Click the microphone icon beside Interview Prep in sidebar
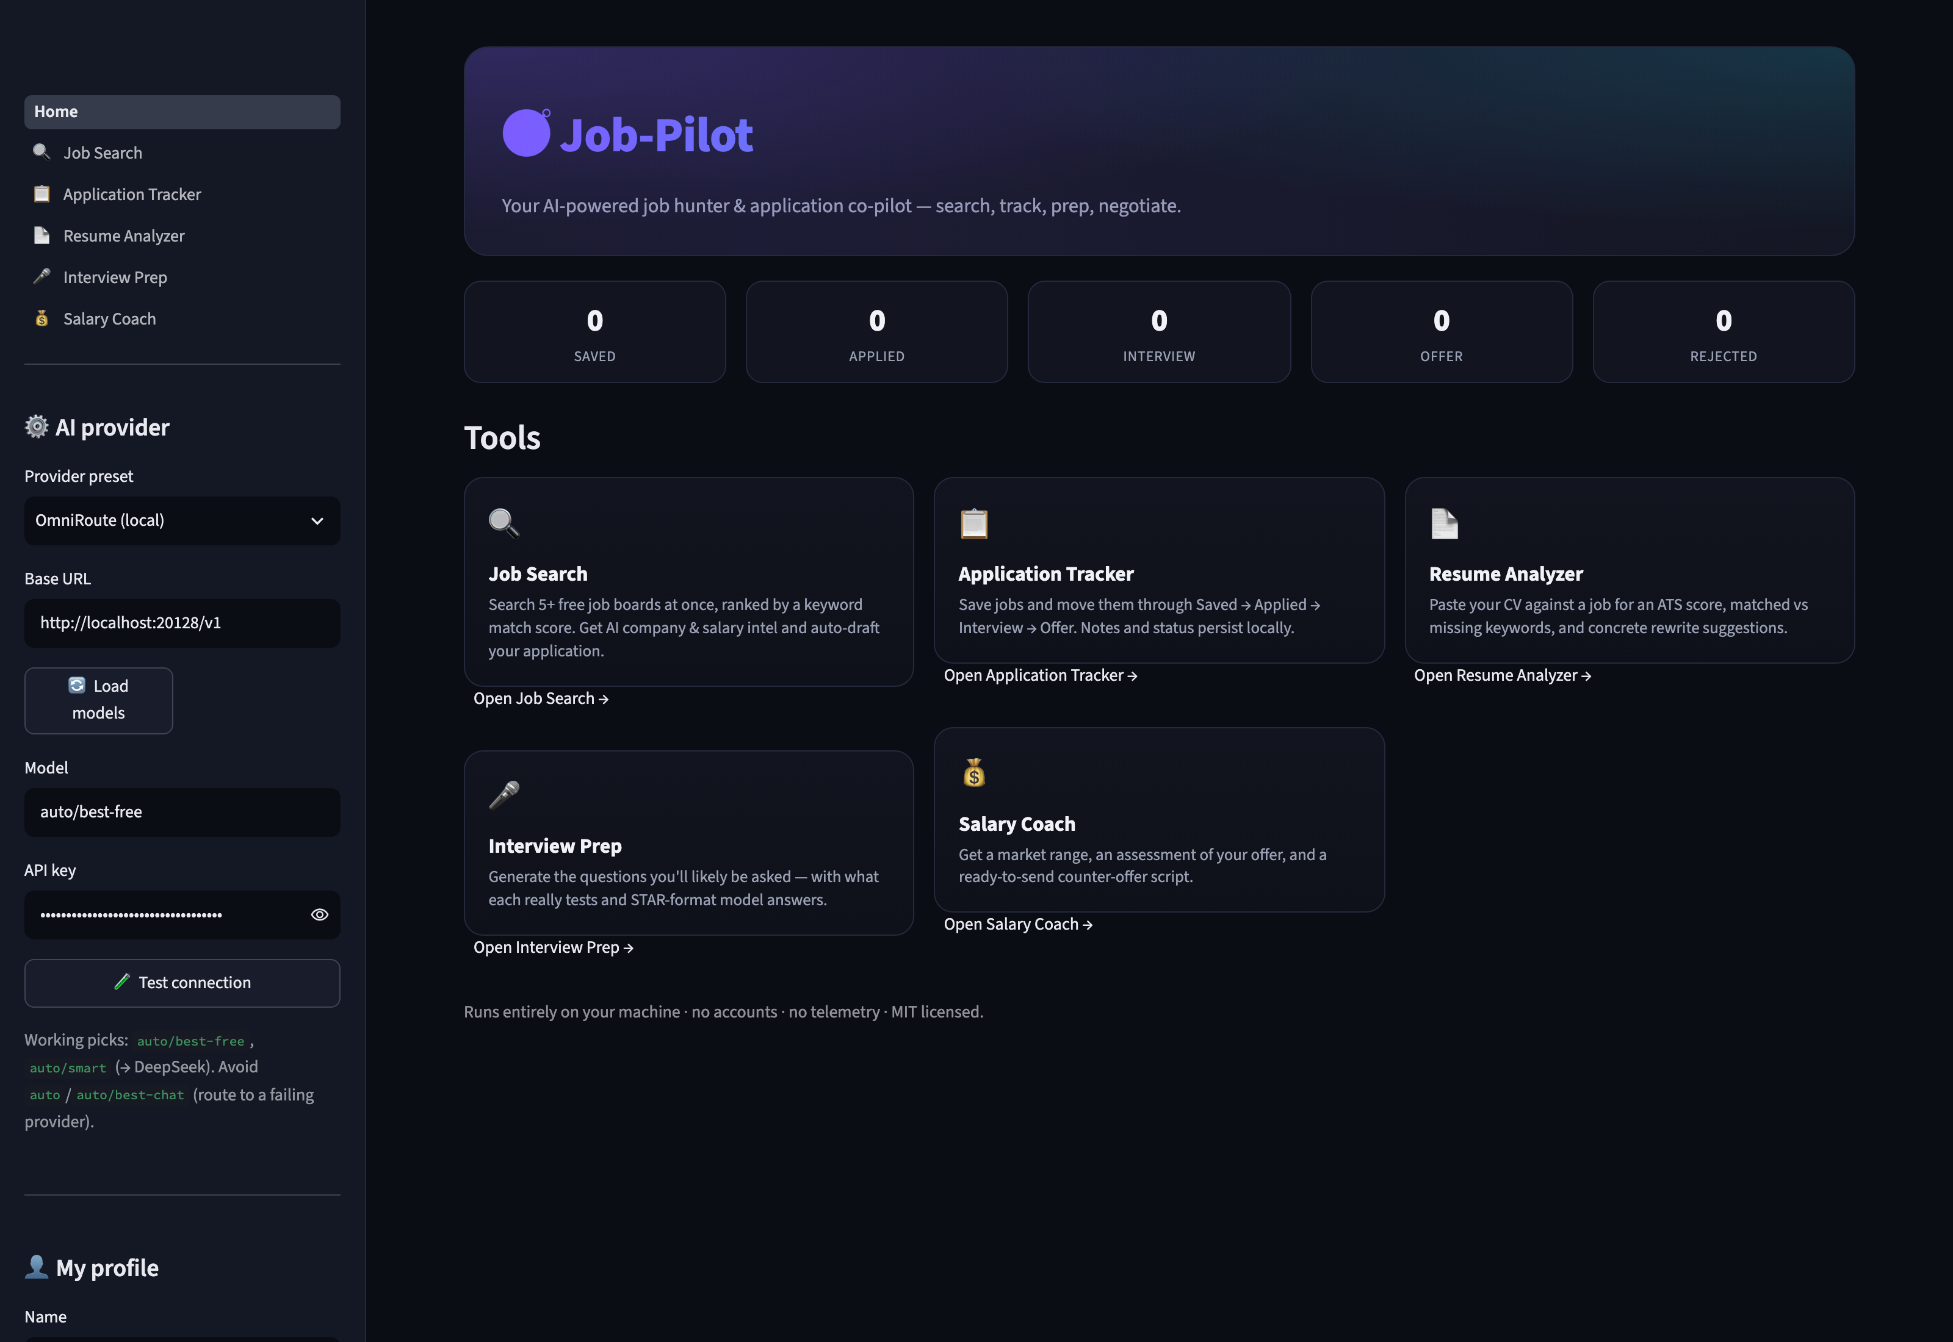This screenshot has height=1342, width=1953. click(42, 277)
